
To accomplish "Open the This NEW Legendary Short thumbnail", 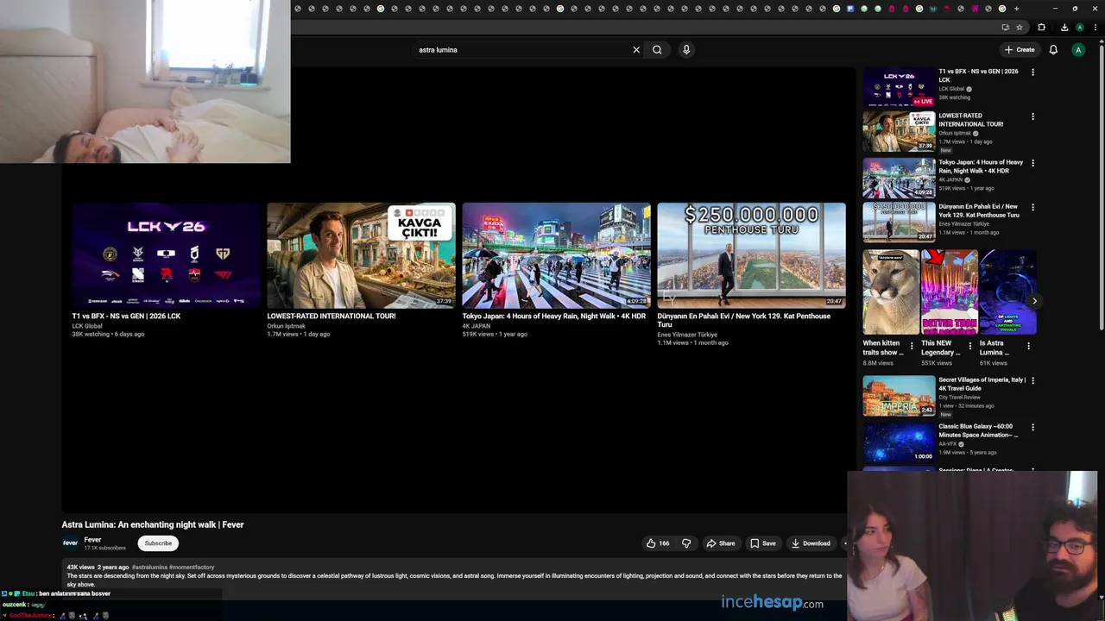I will point(950,292).
